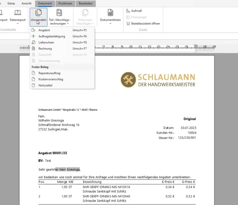Screen dimensions: 238x205
Task: Select Rechnung in the dropdown menu
Action: 62,49
